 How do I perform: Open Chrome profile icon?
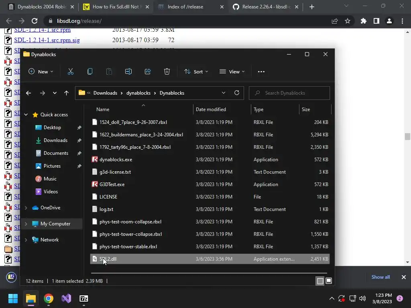pyautogui.click(x=389, y=21)
